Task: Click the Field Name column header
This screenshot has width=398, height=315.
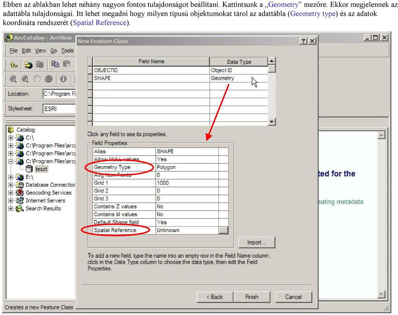Action: point(151,61)
